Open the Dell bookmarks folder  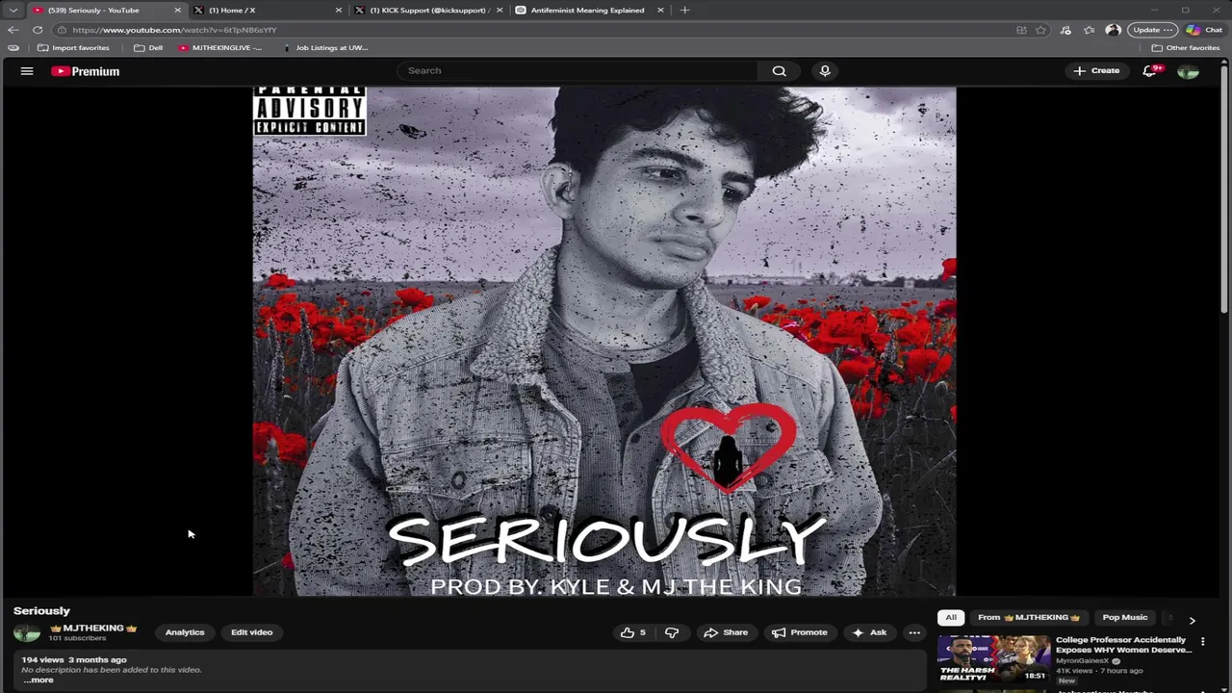coord(148,47)
